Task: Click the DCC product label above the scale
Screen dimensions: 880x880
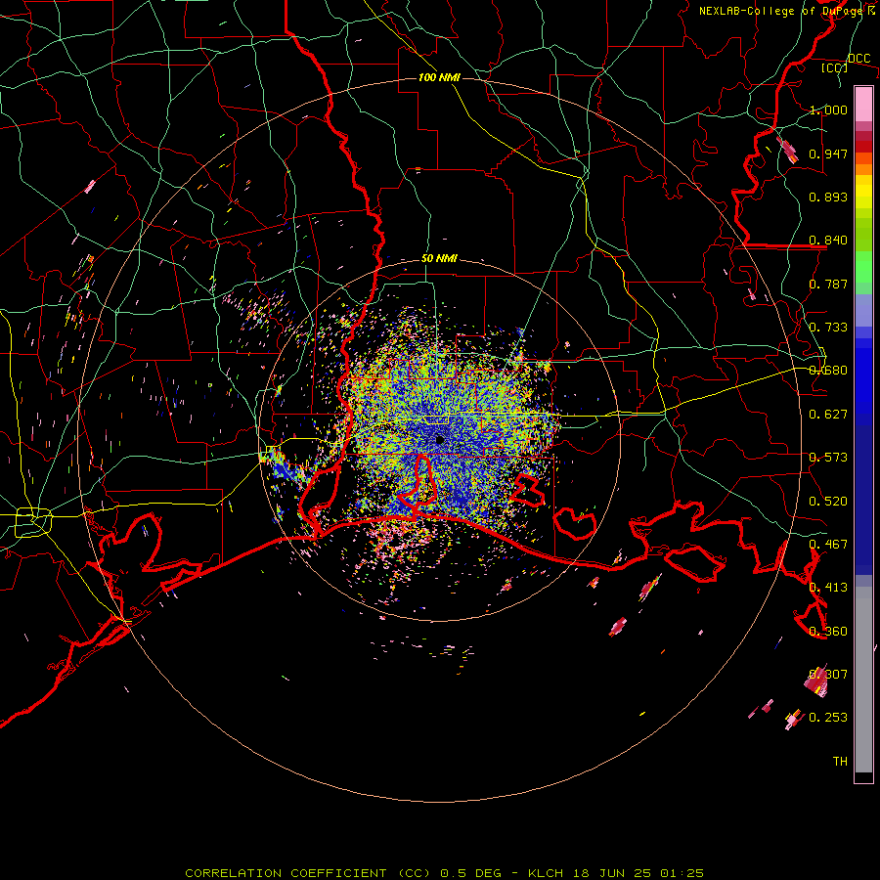Action: (858, 59)
